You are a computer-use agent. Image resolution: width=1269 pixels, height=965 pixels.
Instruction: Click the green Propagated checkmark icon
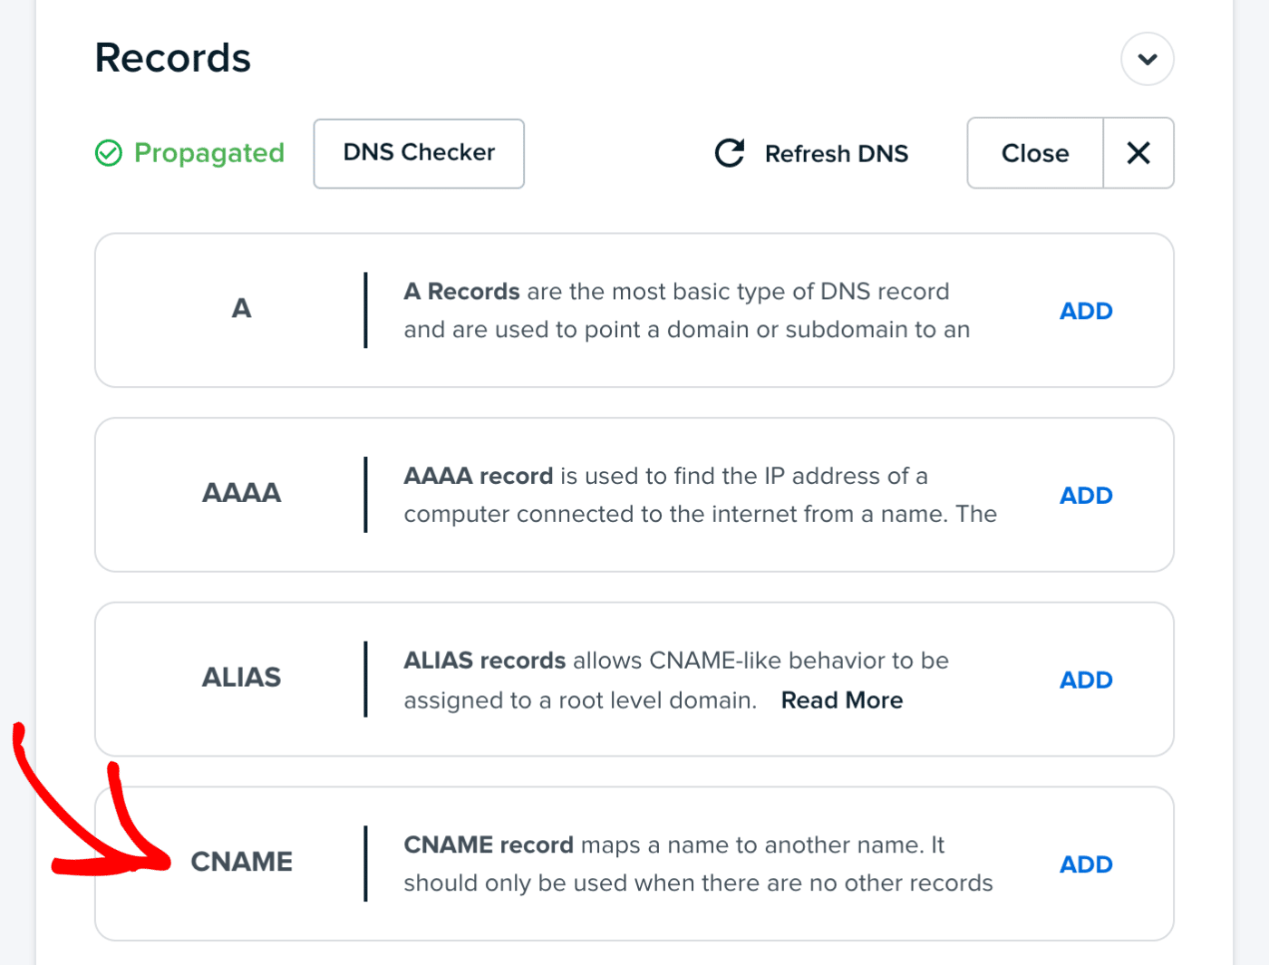(x=109, y=153)
